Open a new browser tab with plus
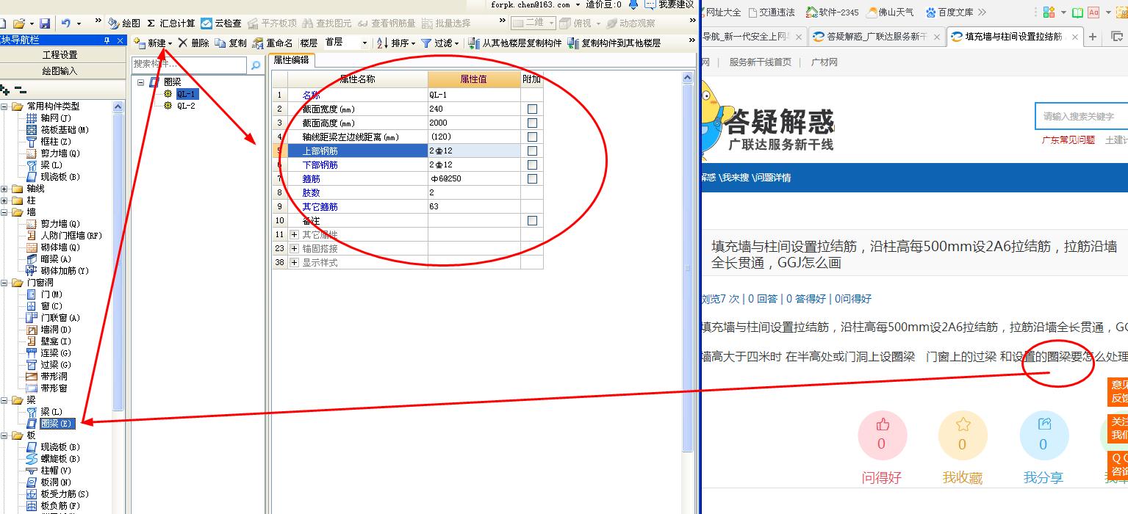 tap(1093, 37)
